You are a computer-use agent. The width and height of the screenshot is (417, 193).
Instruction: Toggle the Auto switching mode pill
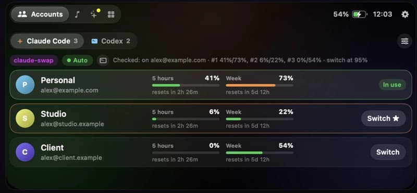(77, 60)
